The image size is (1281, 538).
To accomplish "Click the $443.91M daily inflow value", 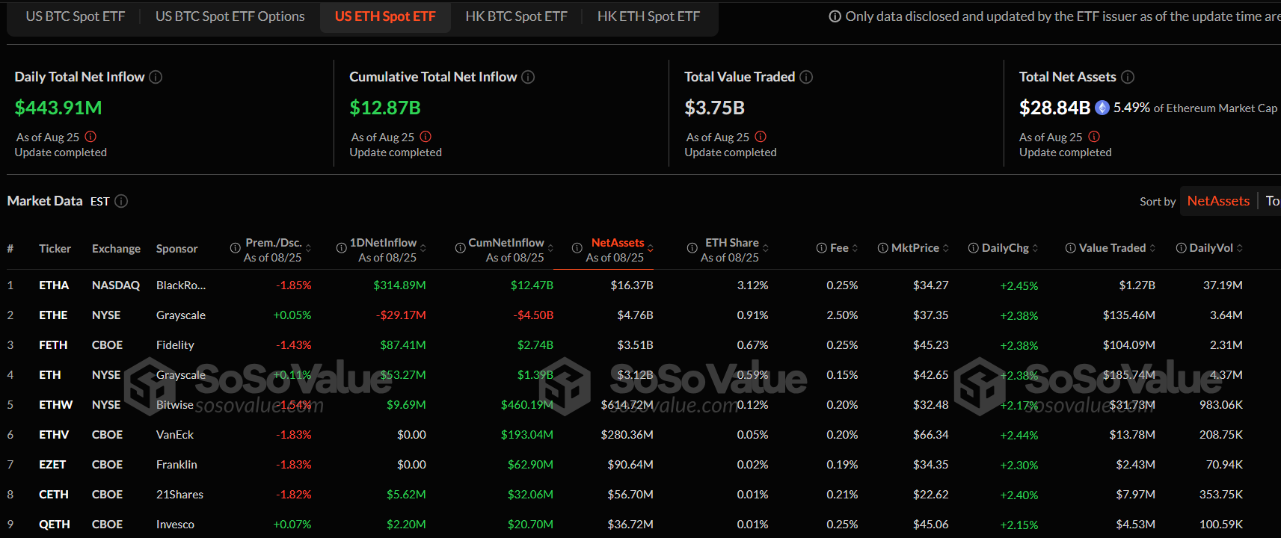I will pyautogui.click(x=58, y=108).
